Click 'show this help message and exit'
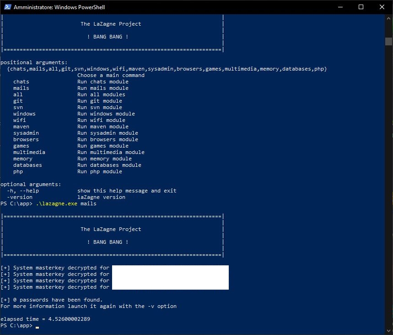 coord(127,191)
